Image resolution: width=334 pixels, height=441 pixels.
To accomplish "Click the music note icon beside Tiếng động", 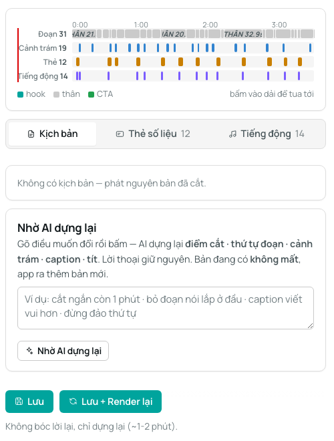I will tap(232, 134).
